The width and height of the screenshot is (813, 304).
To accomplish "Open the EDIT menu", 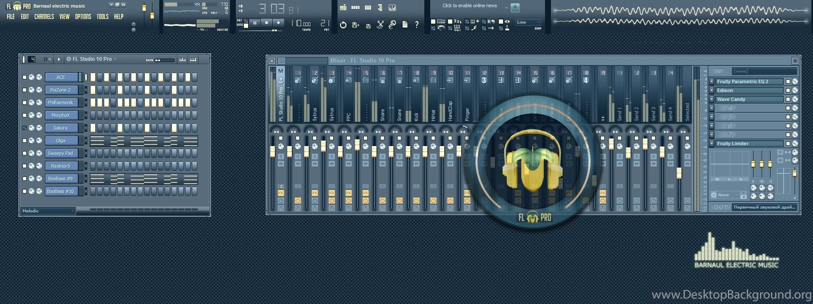I will click(x=25, y=17).
